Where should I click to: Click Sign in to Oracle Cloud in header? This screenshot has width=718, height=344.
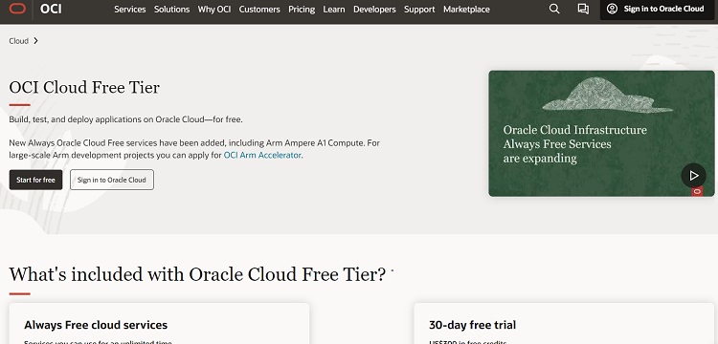(x=657, y=10)
